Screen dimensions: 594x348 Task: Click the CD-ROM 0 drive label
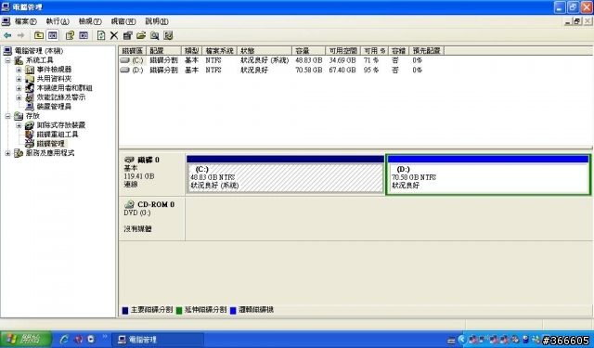(156, 204)
